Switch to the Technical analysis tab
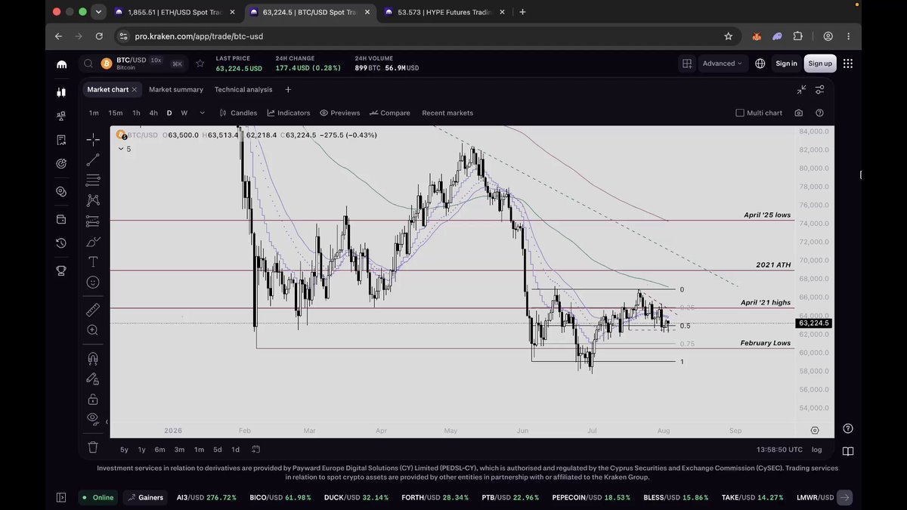This screenshot has height=510, width=907. (x=243, y=89)
